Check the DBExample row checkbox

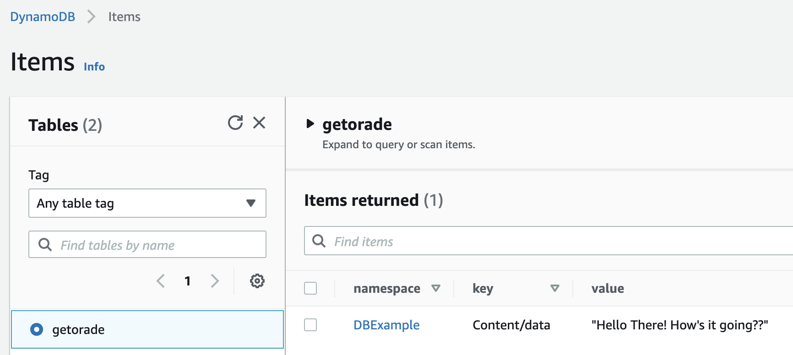(x=310, y=325)
